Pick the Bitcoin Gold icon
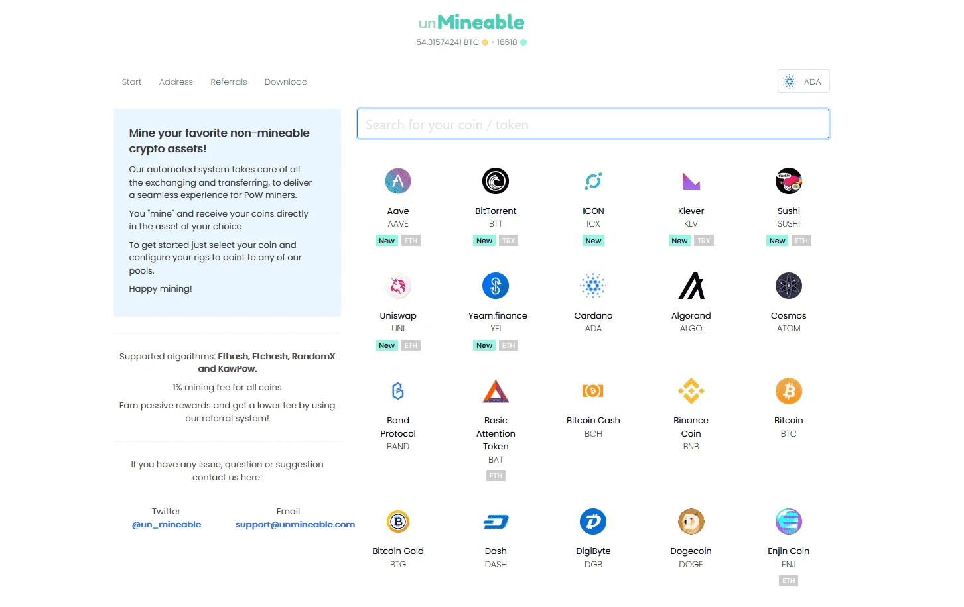Viewport: 964px width, 607px height. [398, 522]
